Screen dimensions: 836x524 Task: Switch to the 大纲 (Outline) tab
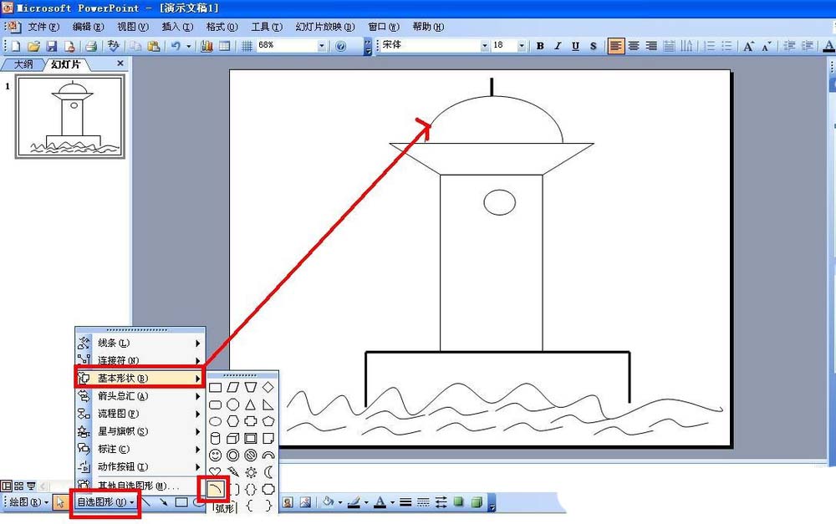click(23, 64)
